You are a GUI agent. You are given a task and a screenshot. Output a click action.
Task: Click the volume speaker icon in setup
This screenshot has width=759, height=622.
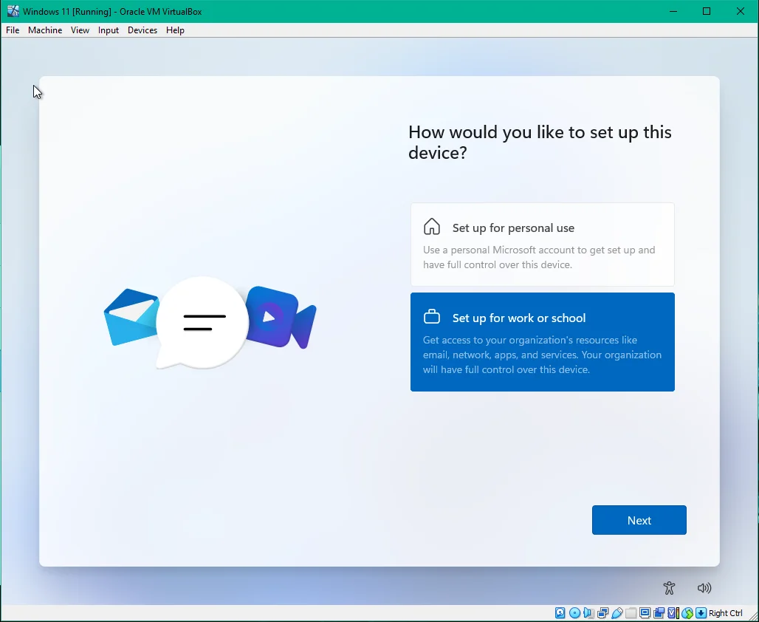tap(704, 588)
